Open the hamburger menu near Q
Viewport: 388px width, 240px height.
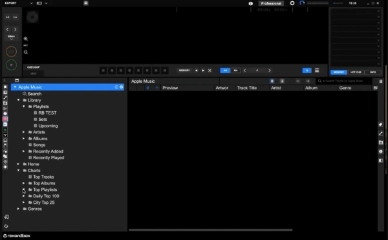tap(317, 71)
